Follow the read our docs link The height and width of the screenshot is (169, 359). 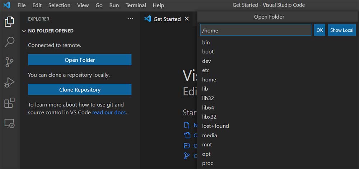(109, 113)
